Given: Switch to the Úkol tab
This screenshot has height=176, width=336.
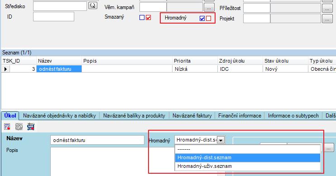Looking at the screenshot, I should click(10, 116).
